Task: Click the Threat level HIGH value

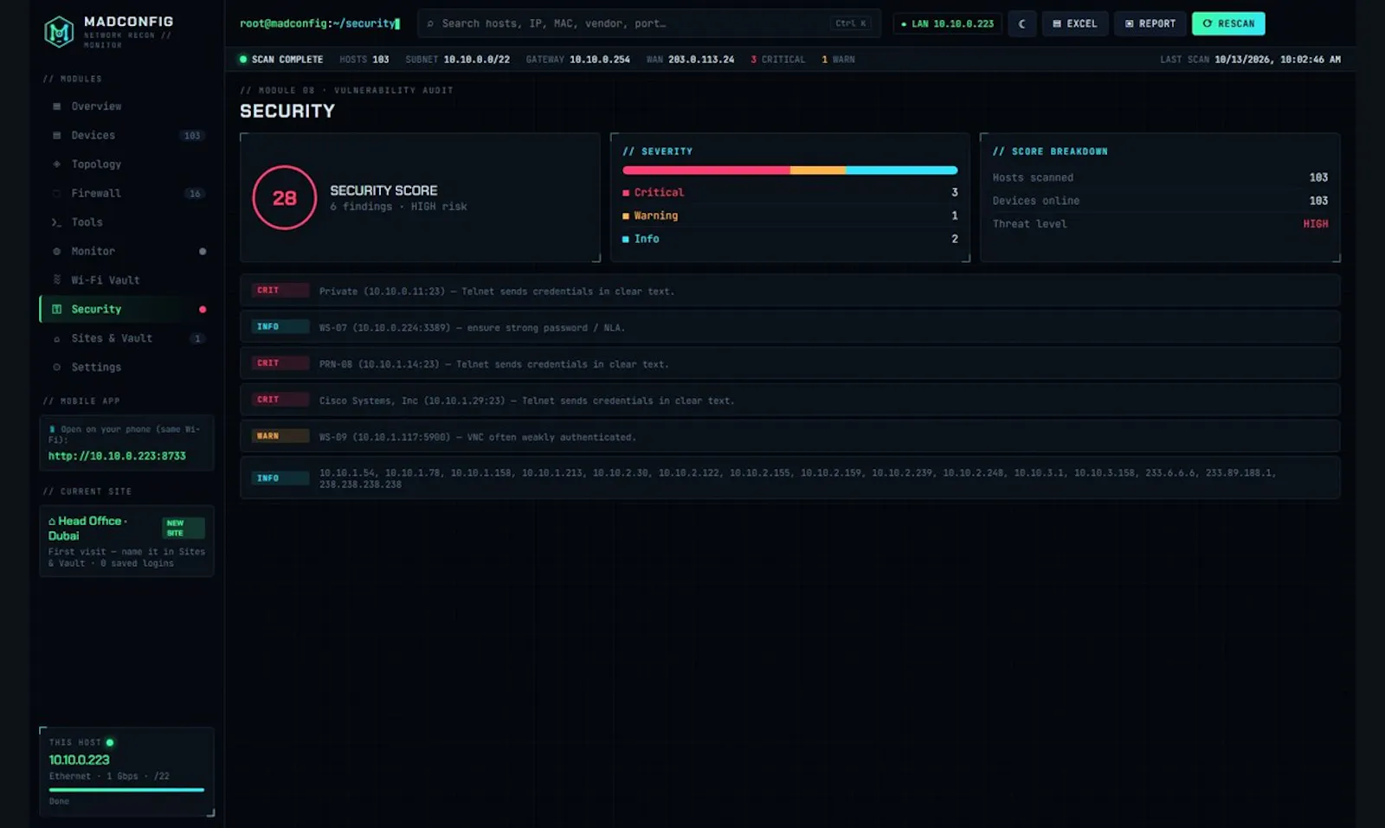Action: pos(1315,224)
